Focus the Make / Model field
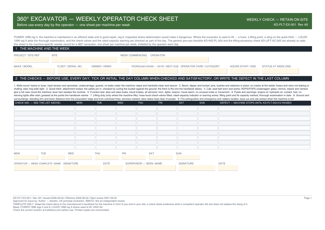 [x=34, y=71]
